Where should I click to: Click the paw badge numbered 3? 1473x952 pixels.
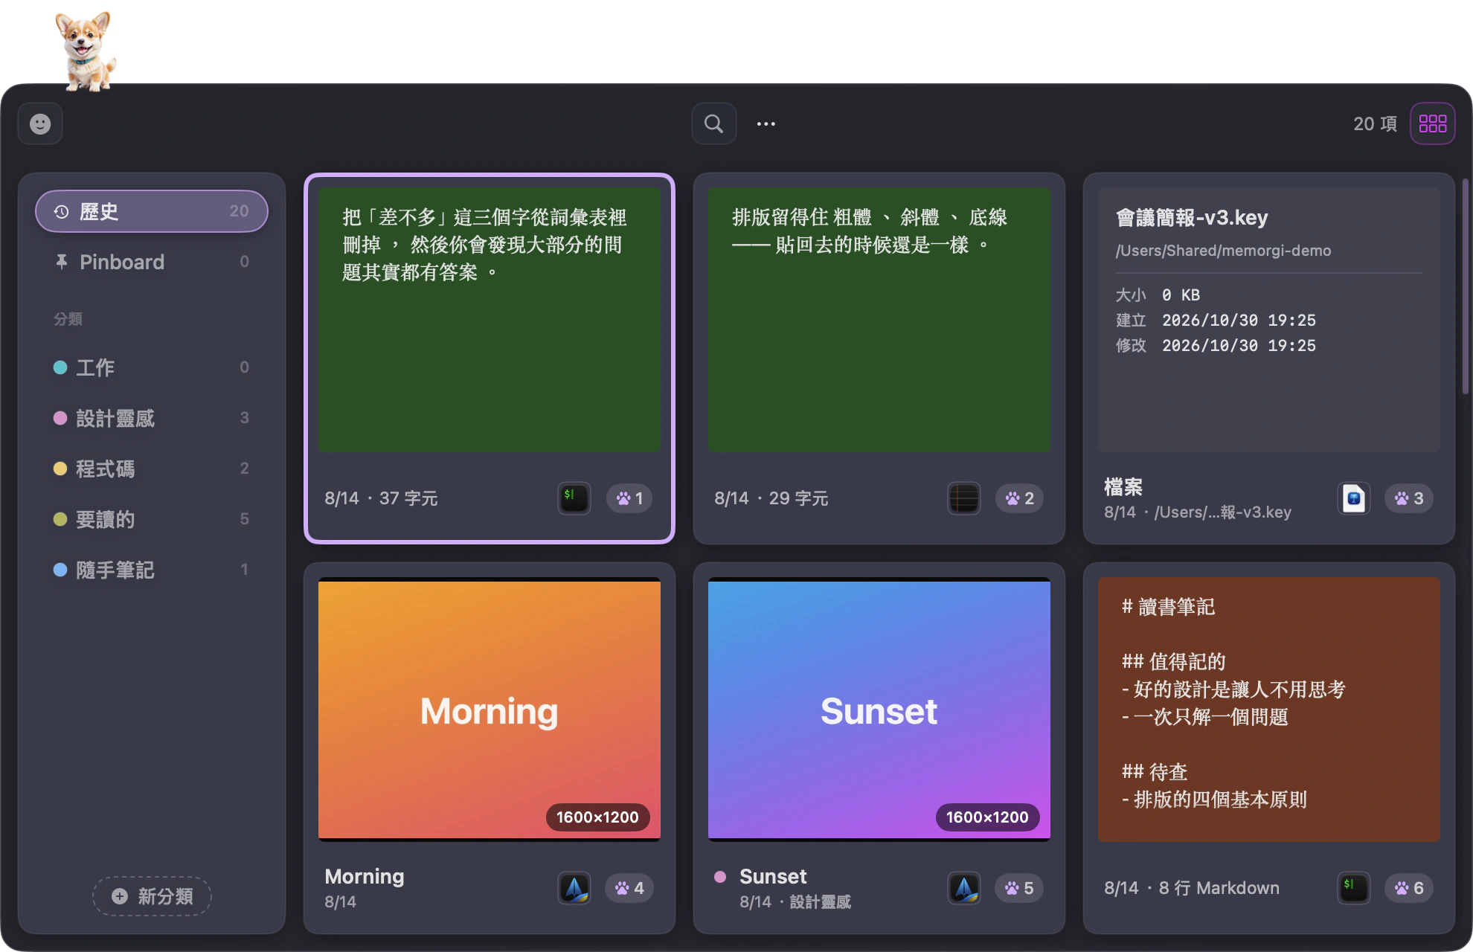[1409, 498]
